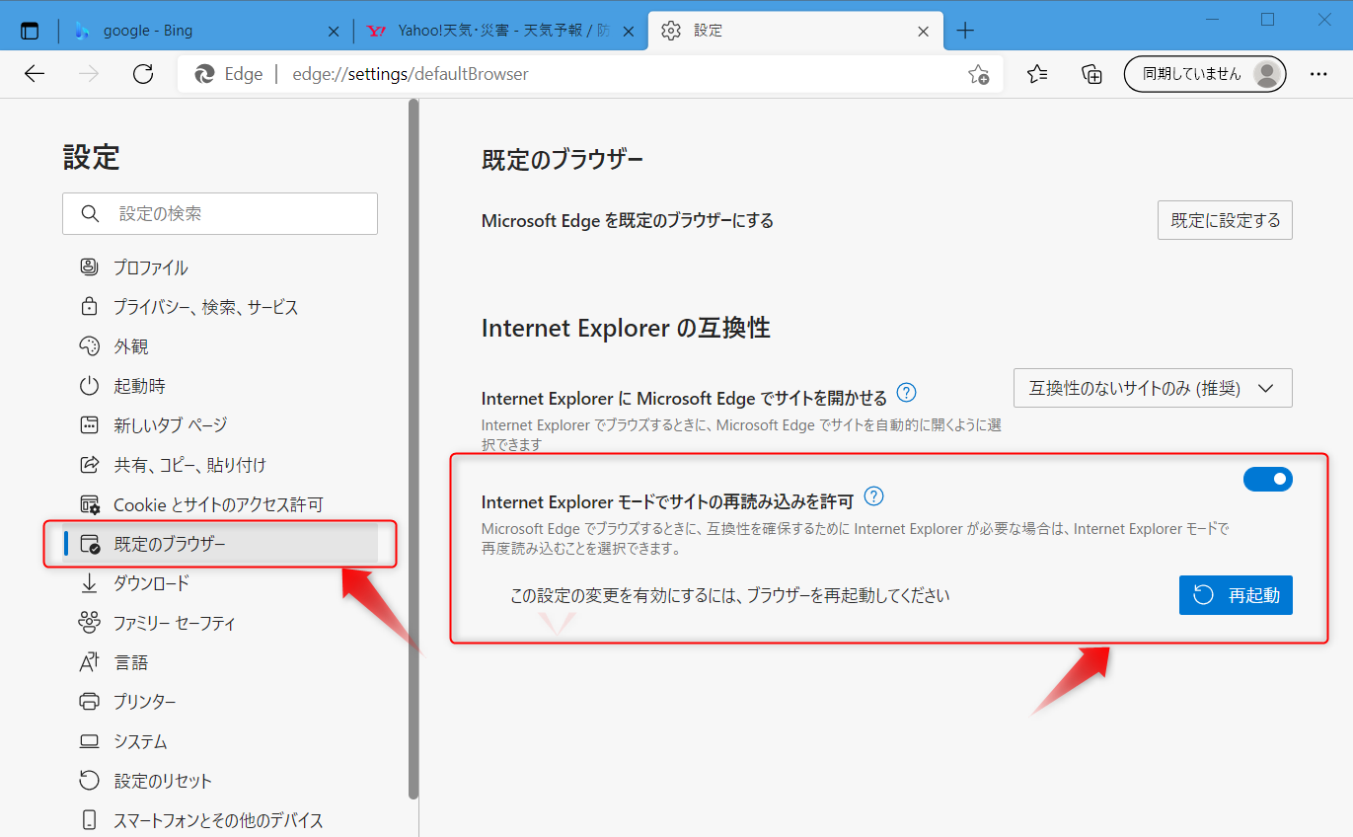Close the Yahoo!天気・災害 tab
This screenshot has width=1353, height=837.
click(x=629, y=31)
